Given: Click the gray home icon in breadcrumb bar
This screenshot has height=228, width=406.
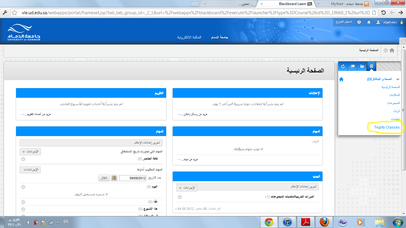Looking at the screenshot, I should (x=392, y=50).
